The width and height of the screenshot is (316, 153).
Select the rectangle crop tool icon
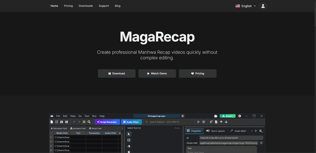(x=129, y=140)
